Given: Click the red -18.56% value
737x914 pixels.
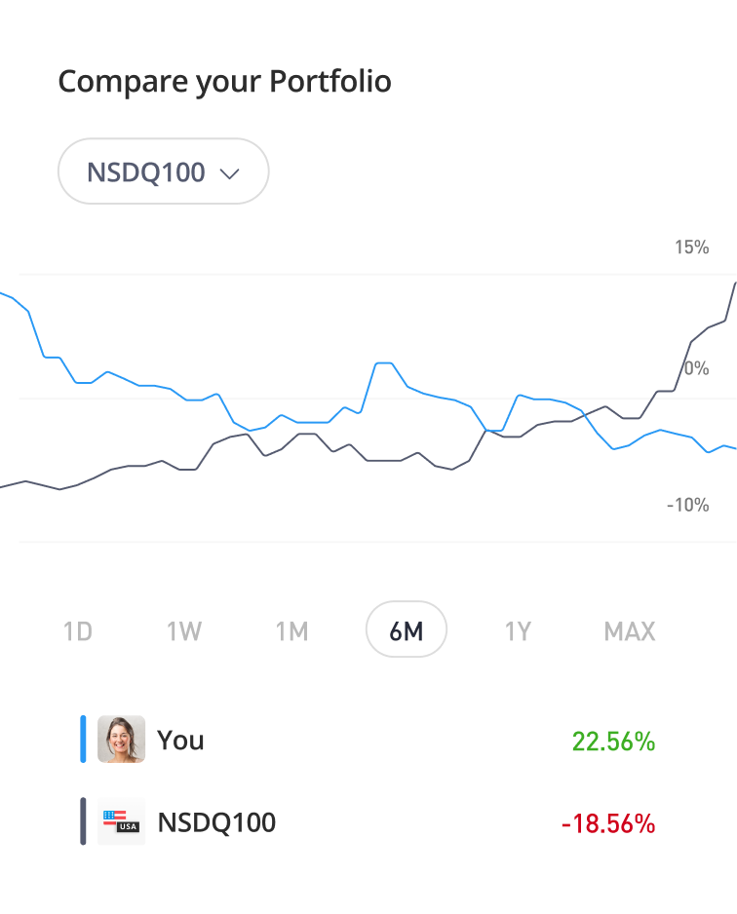Looking at the screenshot, I should tap(608, 823).
